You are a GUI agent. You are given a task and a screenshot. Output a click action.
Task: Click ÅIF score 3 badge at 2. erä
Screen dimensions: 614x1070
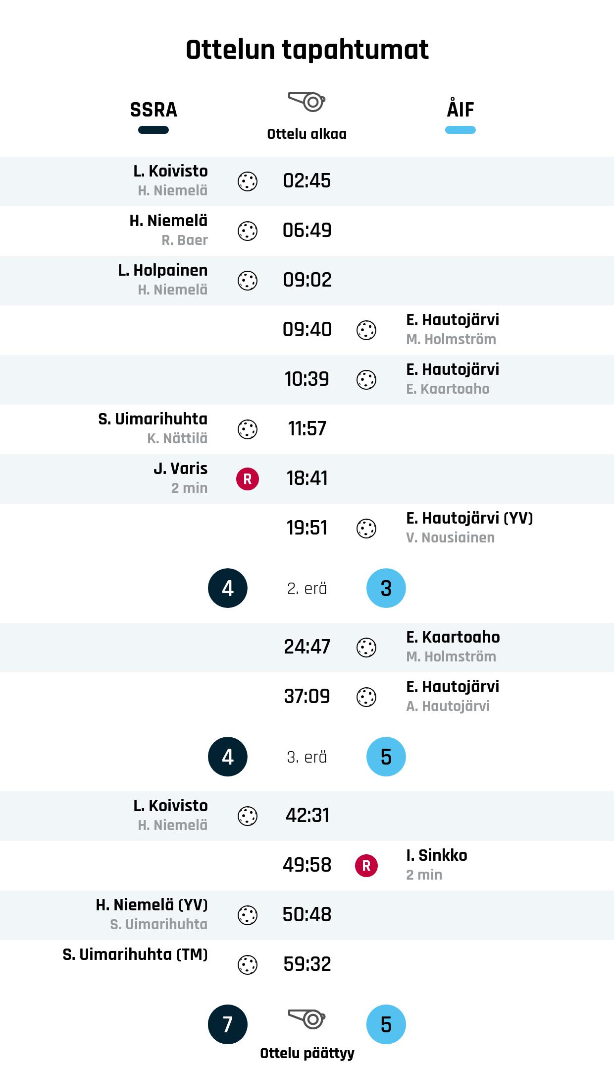tap(386, 588)
